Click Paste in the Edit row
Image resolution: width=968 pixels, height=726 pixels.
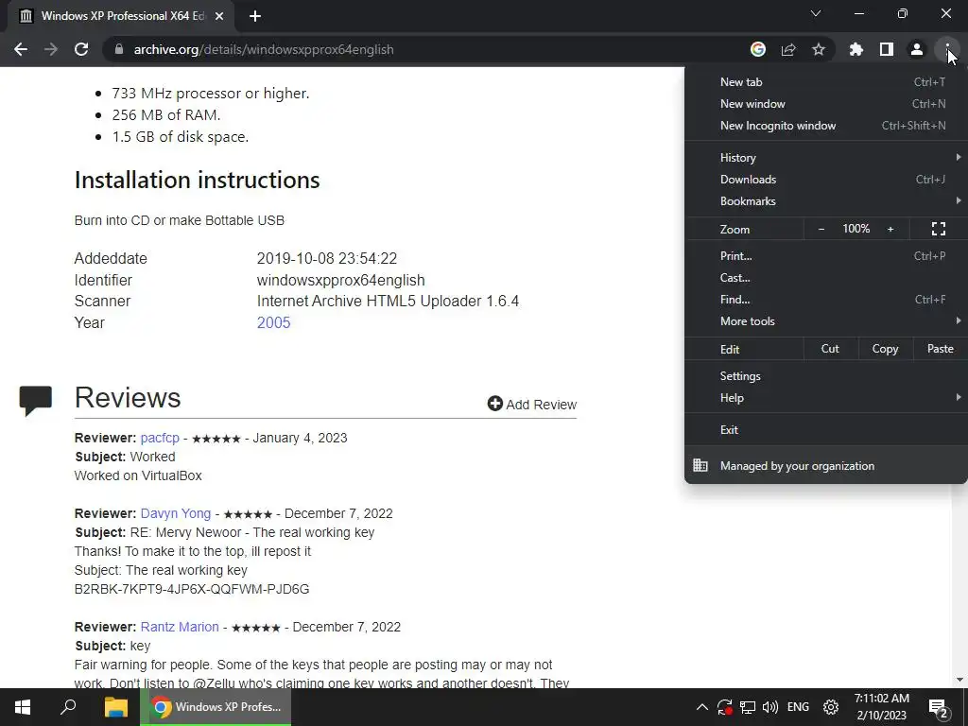[x=941, y=349]
